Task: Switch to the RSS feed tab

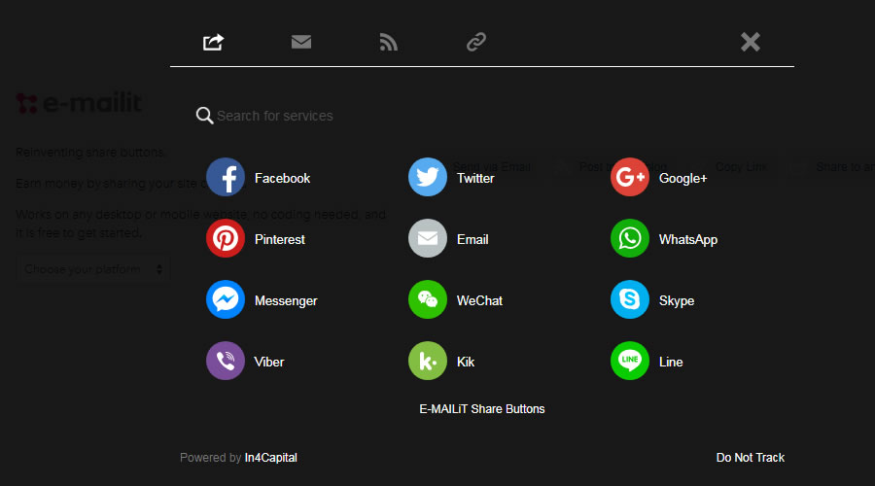Action: click(389, 42)
